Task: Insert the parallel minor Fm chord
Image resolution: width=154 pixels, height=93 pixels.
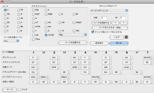Action: click(x=85, y=72)
